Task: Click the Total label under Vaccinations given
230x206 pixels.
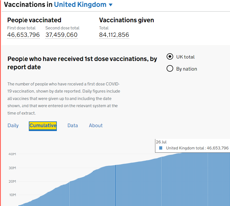Action: pos(104,28)
